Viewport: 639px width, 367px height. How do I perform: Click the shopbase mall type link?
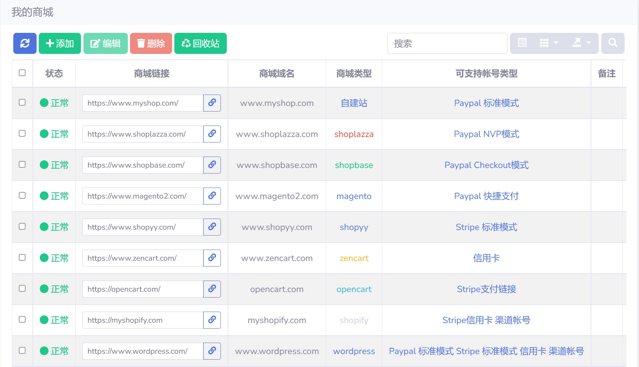click(x=354, y=165)
